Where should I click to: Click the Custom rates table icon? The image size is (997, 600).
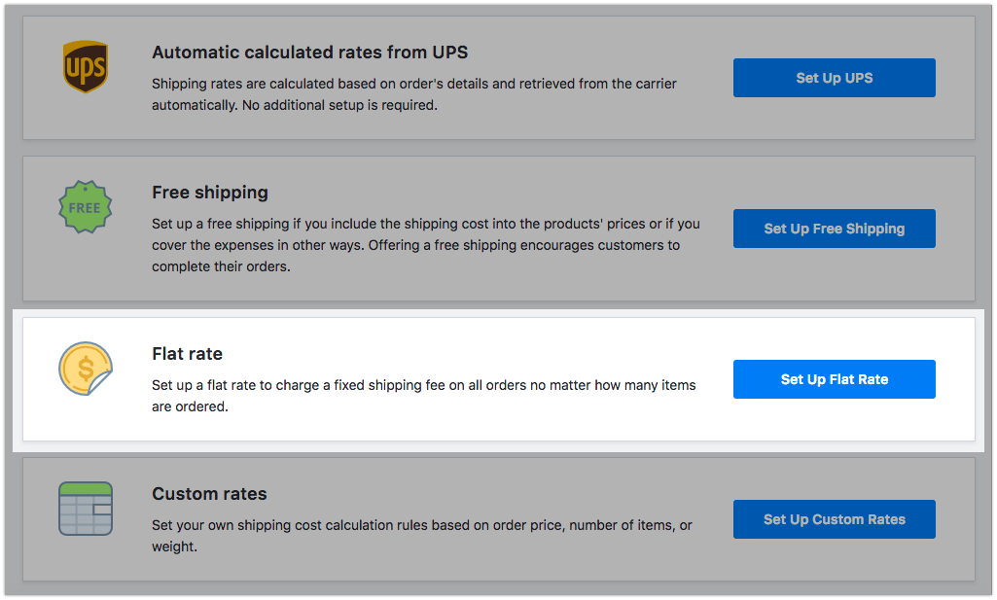point(86,509)
